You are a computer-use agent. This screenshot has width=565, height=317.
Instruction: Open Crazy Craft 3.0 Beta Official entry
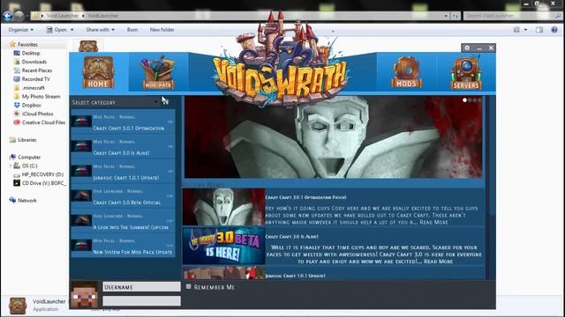(x=123, y=196)
